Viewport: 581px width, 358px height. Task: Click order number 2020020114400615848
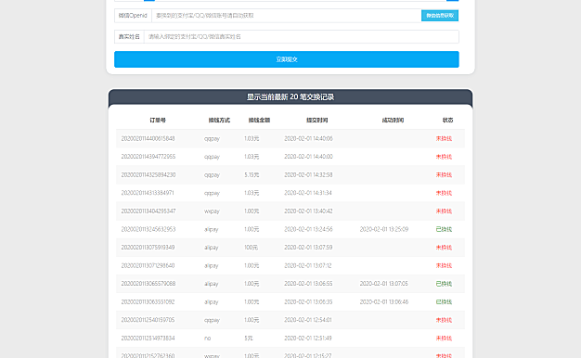coord(148,138)
